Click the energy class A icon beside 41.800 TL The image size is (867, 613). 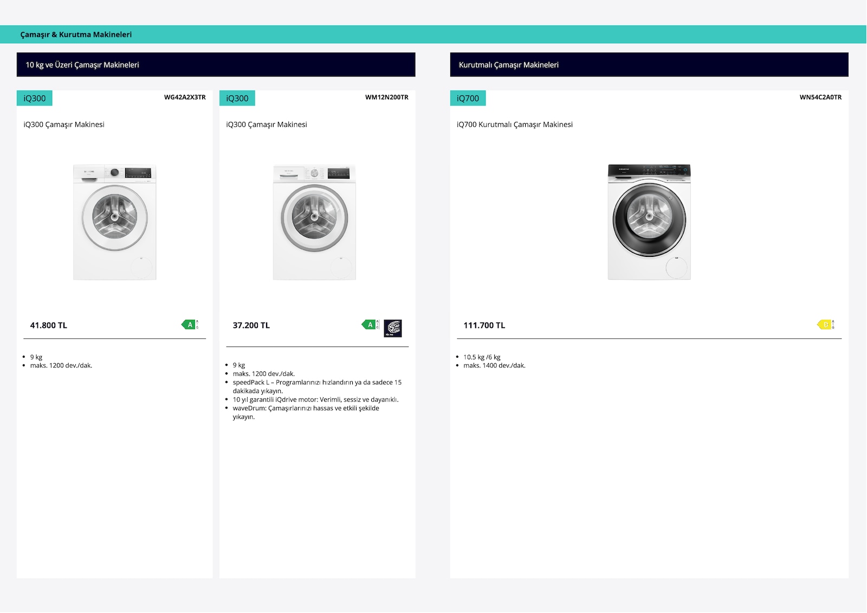pos(190,325)
